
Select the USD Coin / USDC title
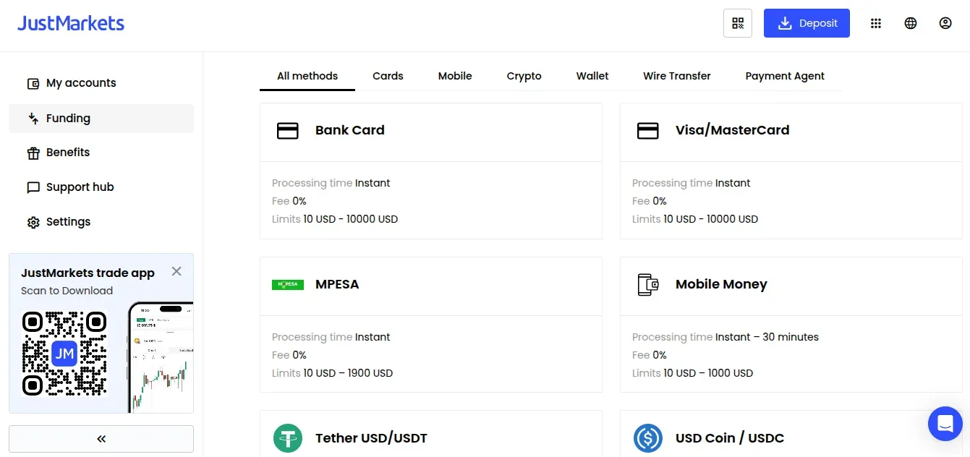coord(730,438)
